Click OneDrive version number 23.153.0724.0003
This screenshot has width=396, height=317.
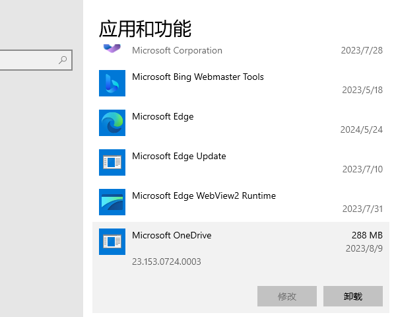point(166,262)
